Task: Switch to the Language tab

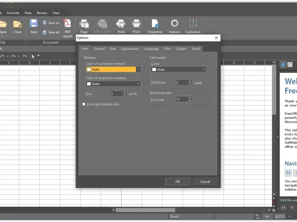Action: pos(151,49)
